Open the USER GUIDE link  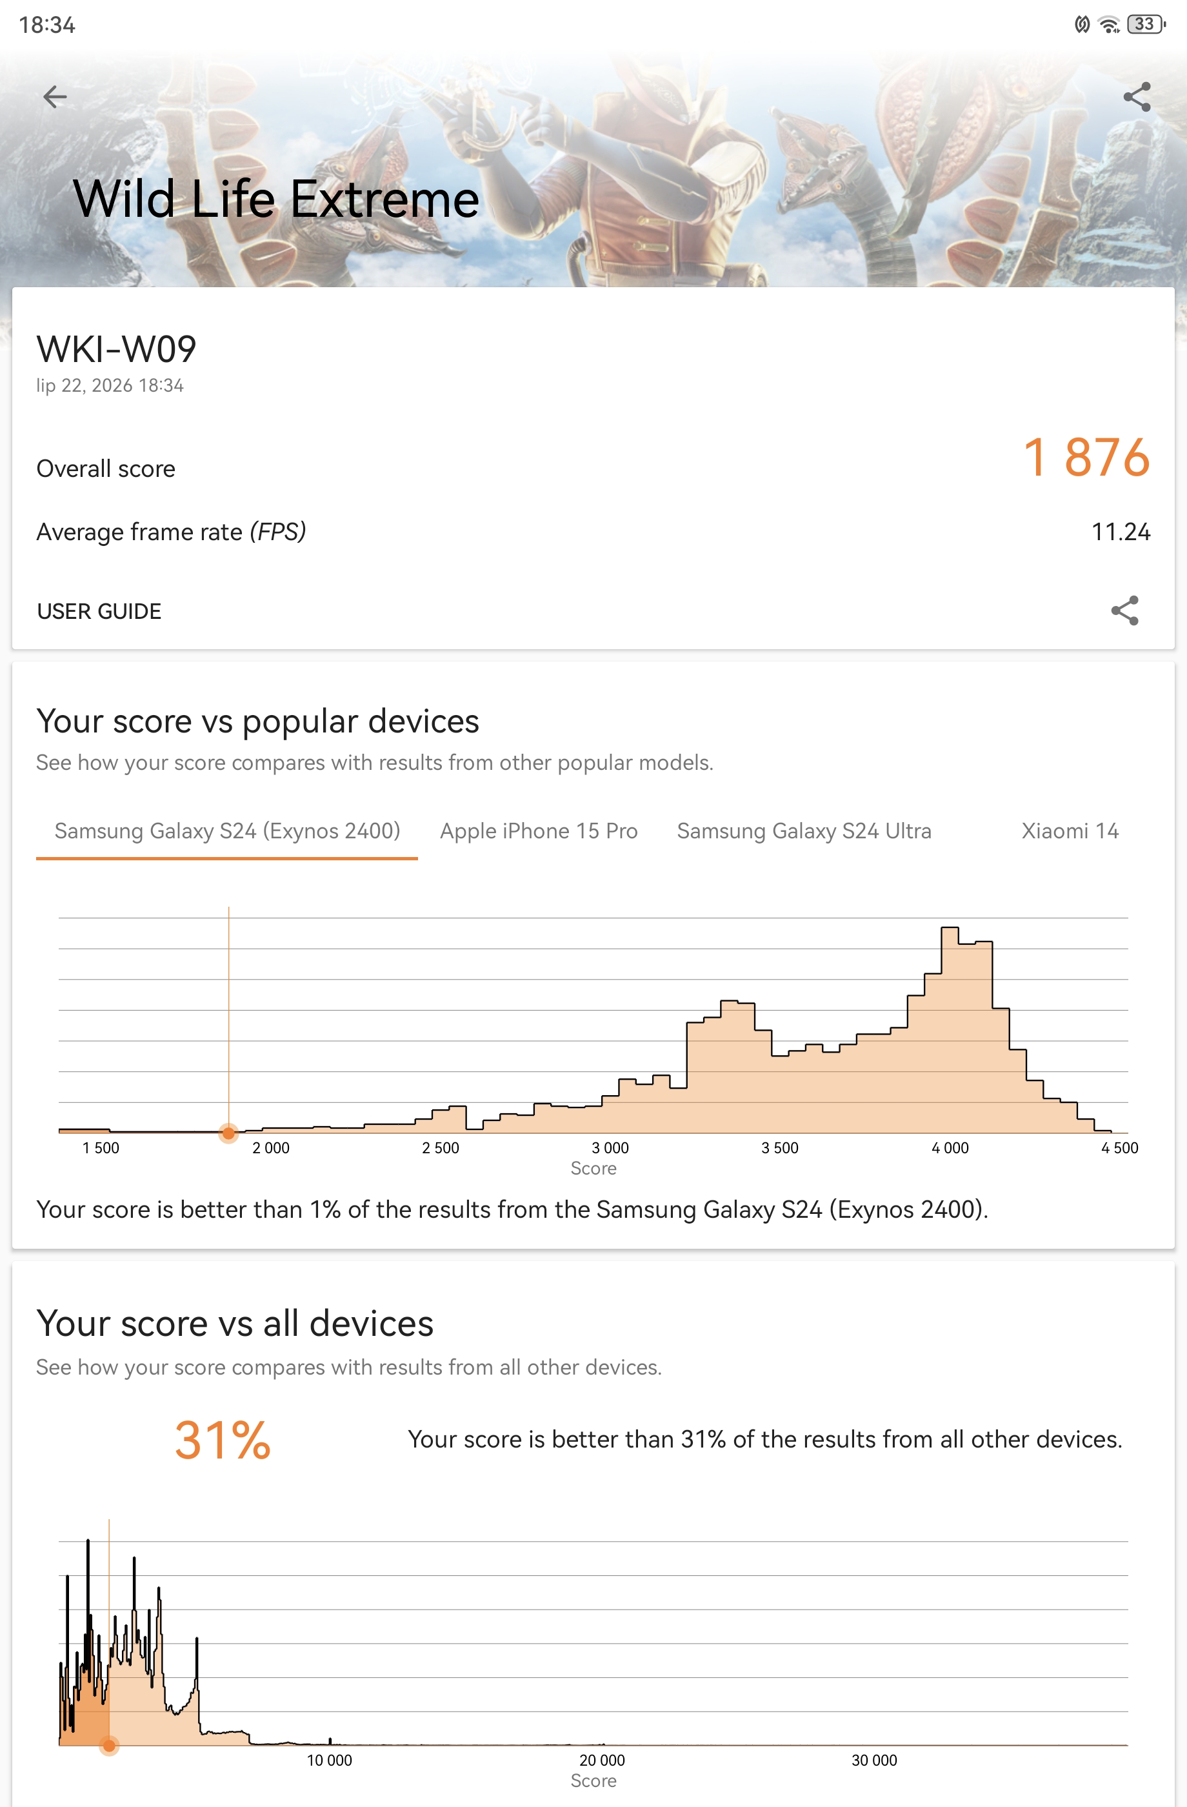point(99,611)
